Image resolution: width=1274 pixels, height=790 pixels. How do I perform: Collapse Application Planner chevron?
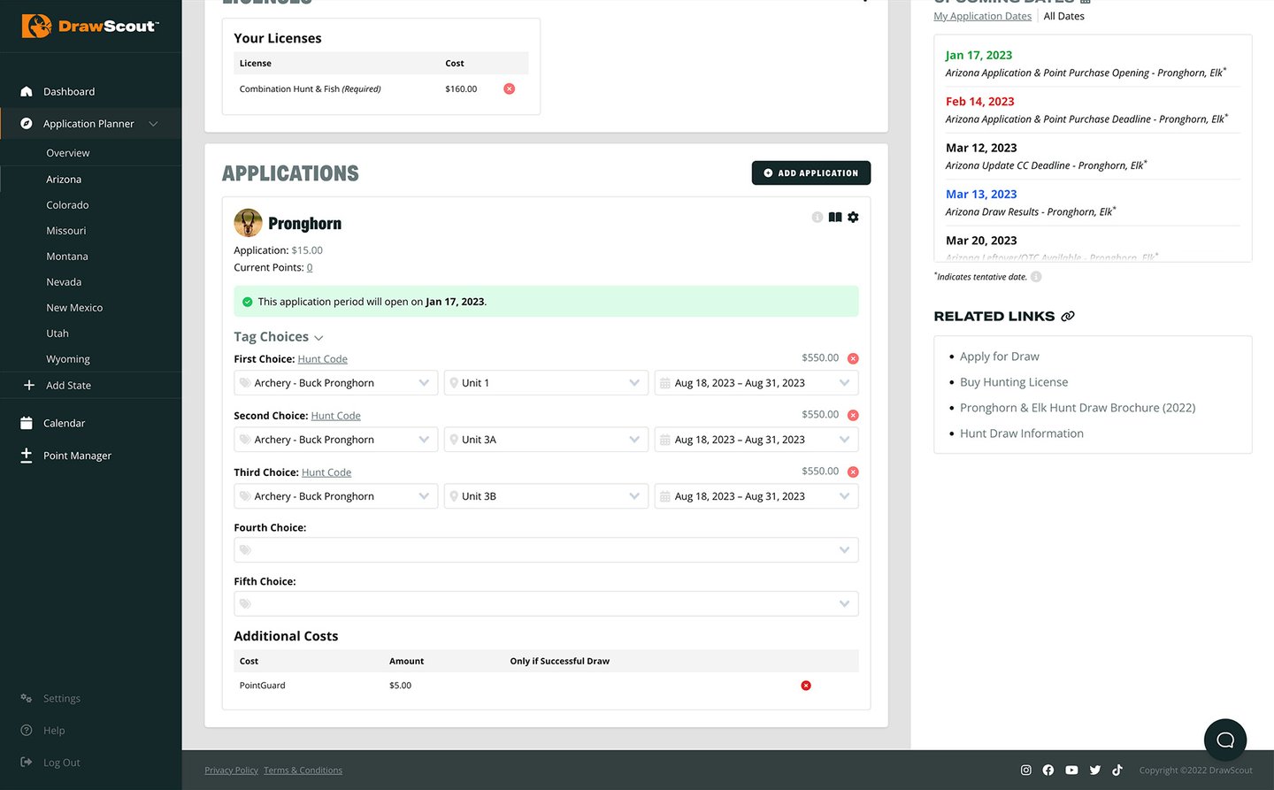pyautogui.click(x=154, y=124)
